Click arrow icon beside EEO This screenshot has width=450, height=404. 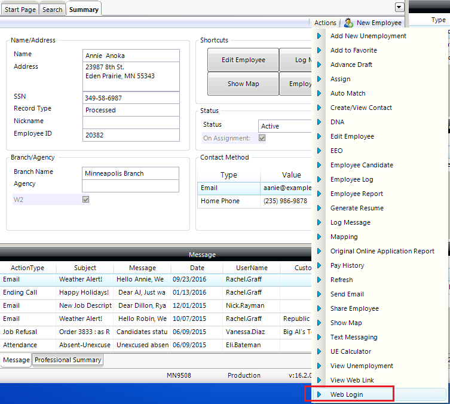click(319, 151)
